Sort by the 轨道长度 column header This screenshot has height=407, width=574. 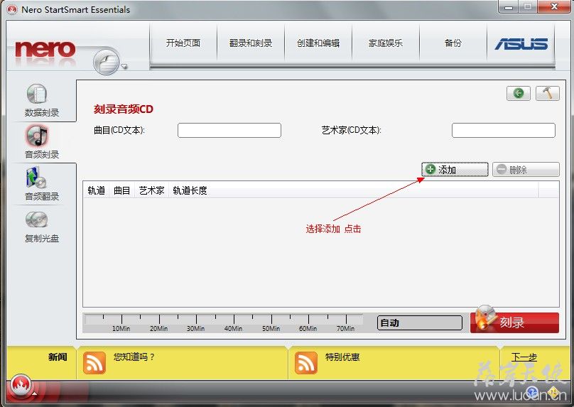click(x=190, y=190)
